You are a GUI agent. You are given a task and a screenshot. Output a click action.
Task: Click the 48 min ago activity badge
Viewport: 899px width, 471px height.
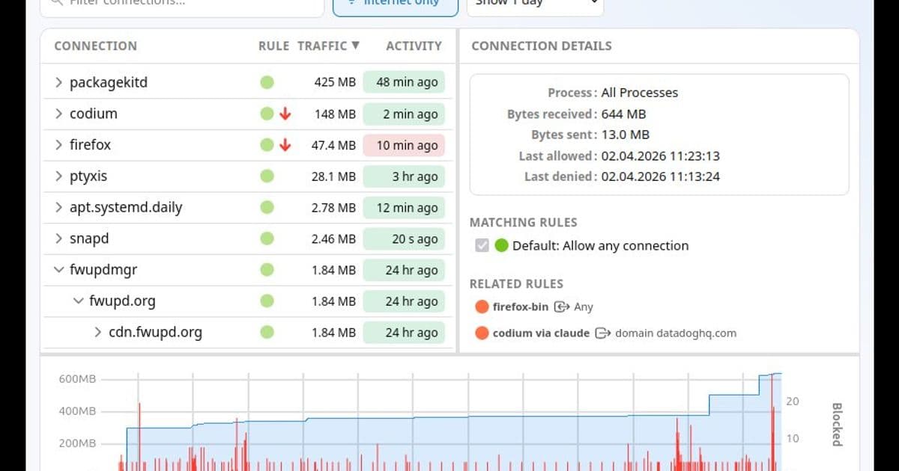point(404,82)
